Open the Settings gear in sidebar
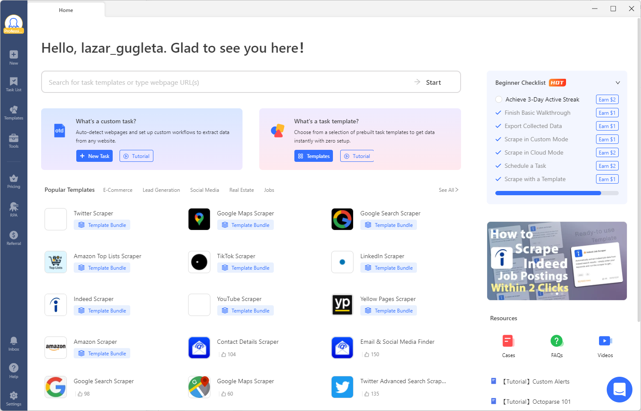The image size is (641, 411). (x=14, y=396)
